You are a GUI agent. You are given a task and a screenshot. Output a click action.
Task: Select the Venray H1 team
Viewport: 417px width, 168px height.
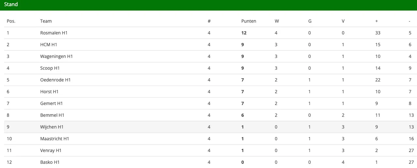point(51,150)
